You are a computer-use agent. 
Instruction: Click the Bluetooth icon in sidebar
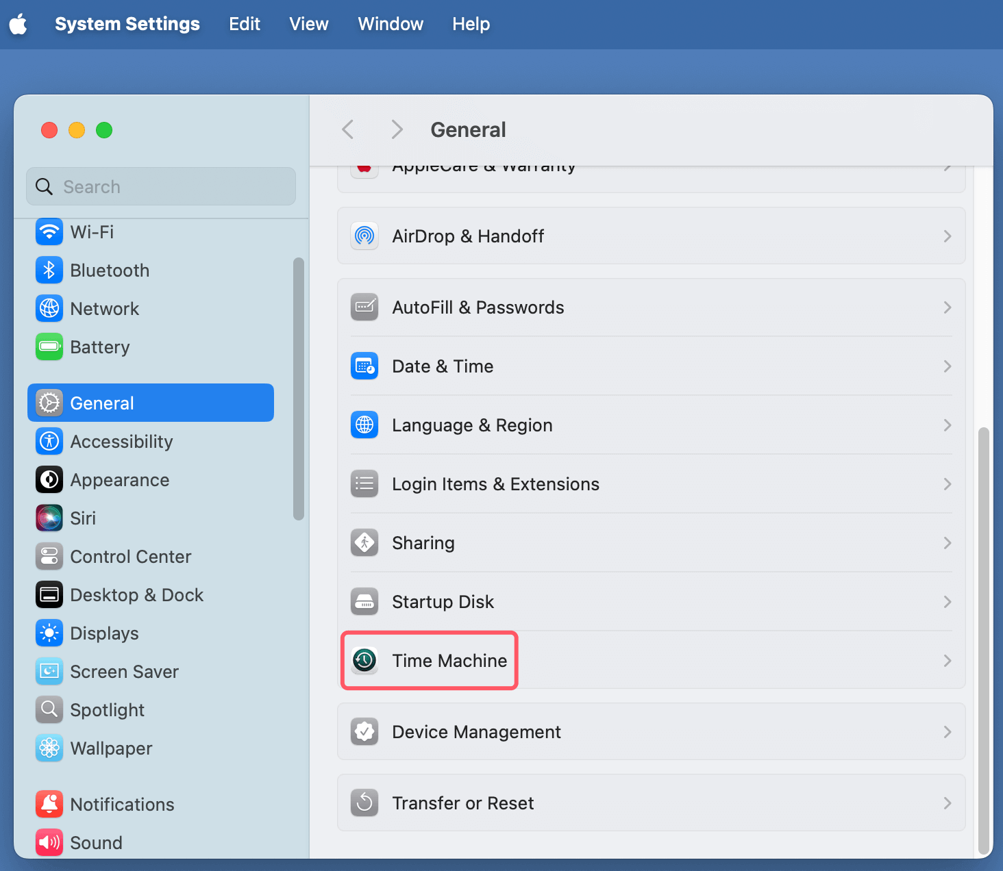(49, 270)
